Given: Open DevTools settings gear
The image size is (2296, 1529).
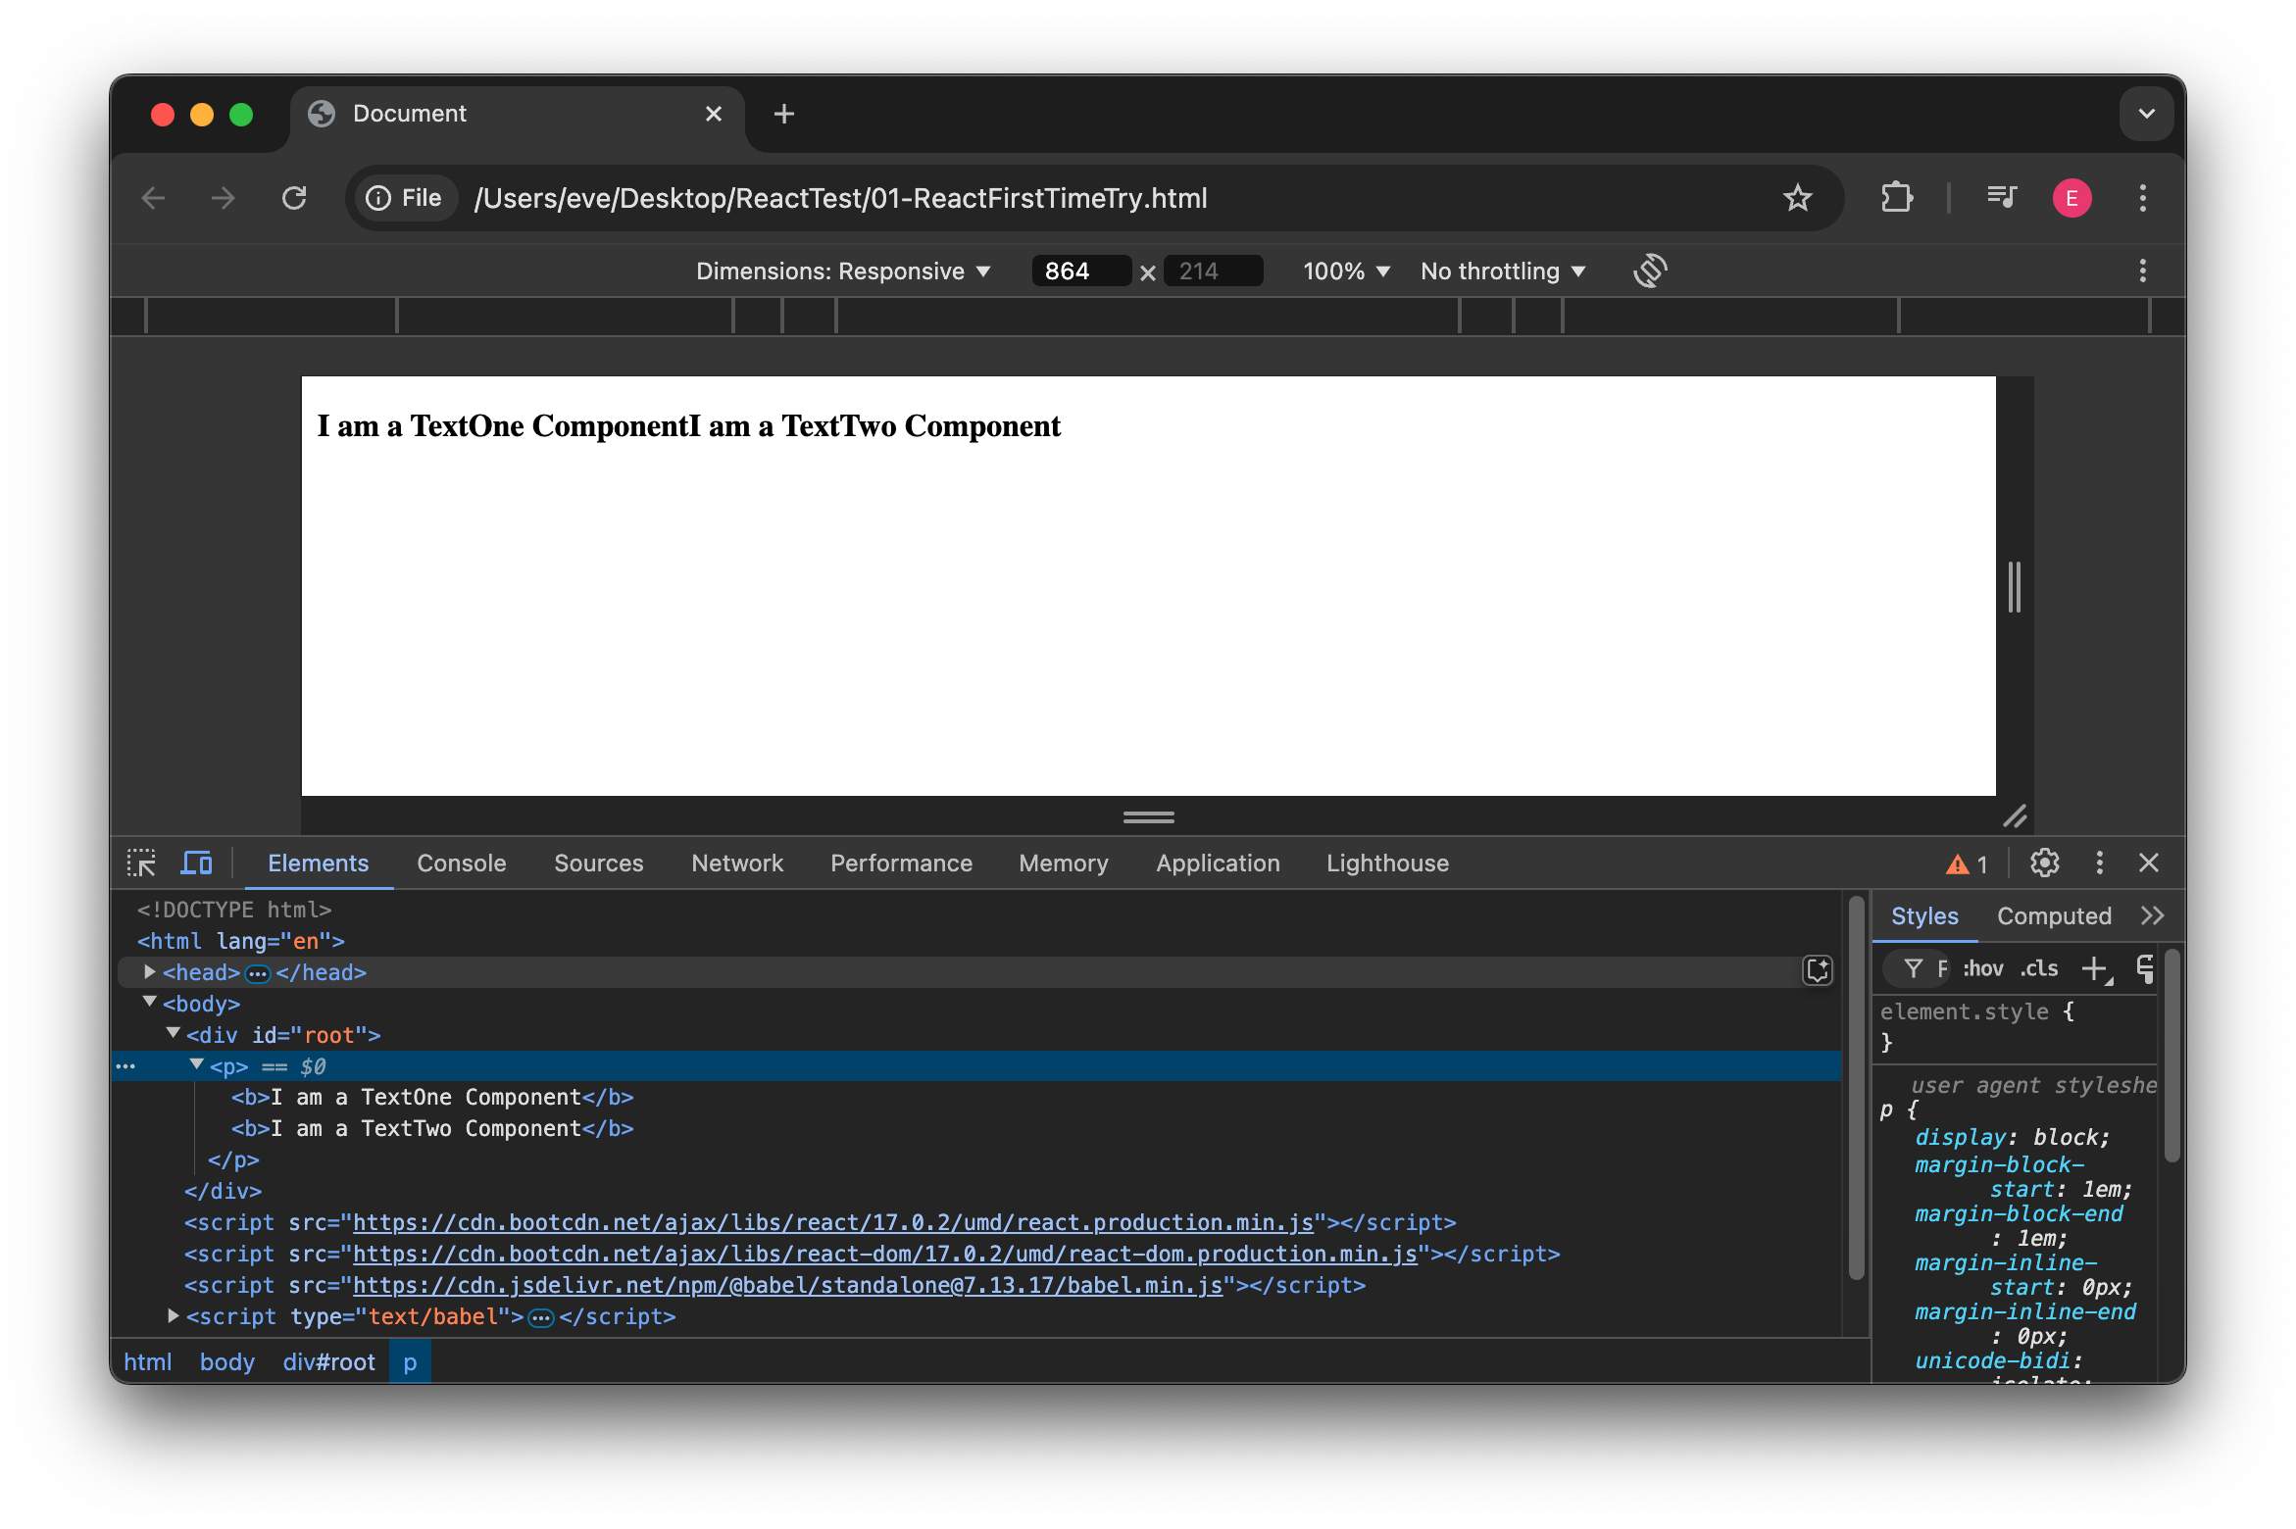Looking at the screenshot, I should tap(2044, 863).
